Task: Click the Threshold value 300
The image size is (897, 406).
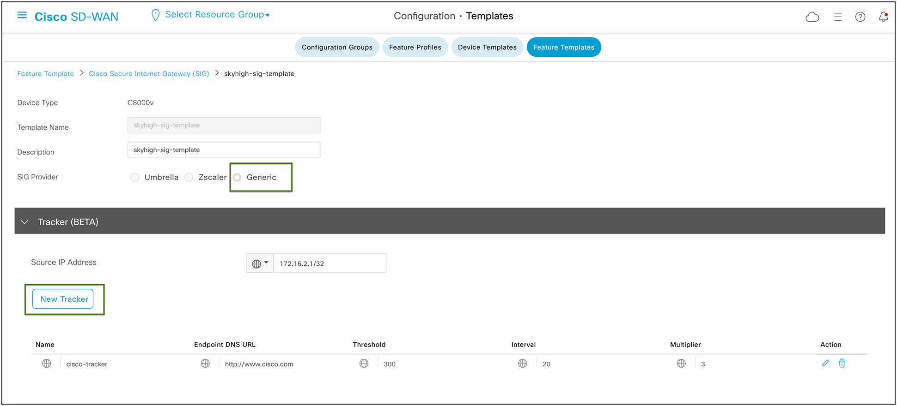Action: click(x=390, y=364)
